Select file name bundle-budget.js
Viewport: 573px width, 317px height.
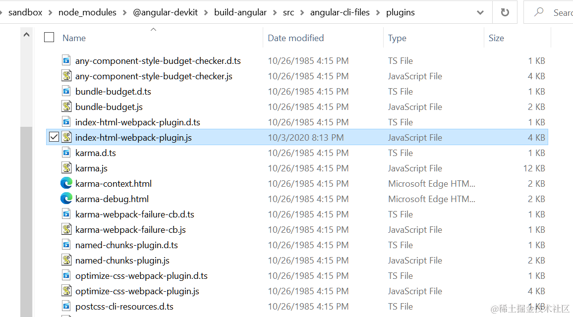109,106
